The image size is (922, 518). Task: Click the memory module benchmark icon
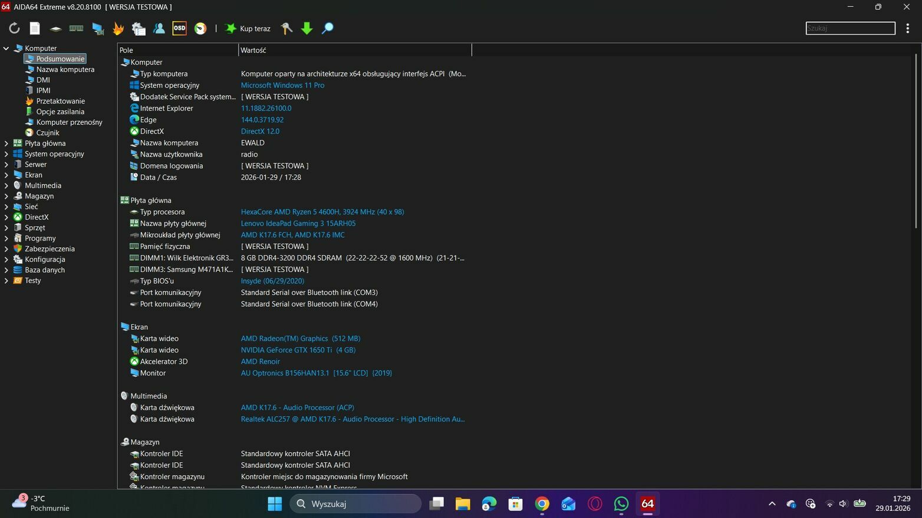coord(76,28)
